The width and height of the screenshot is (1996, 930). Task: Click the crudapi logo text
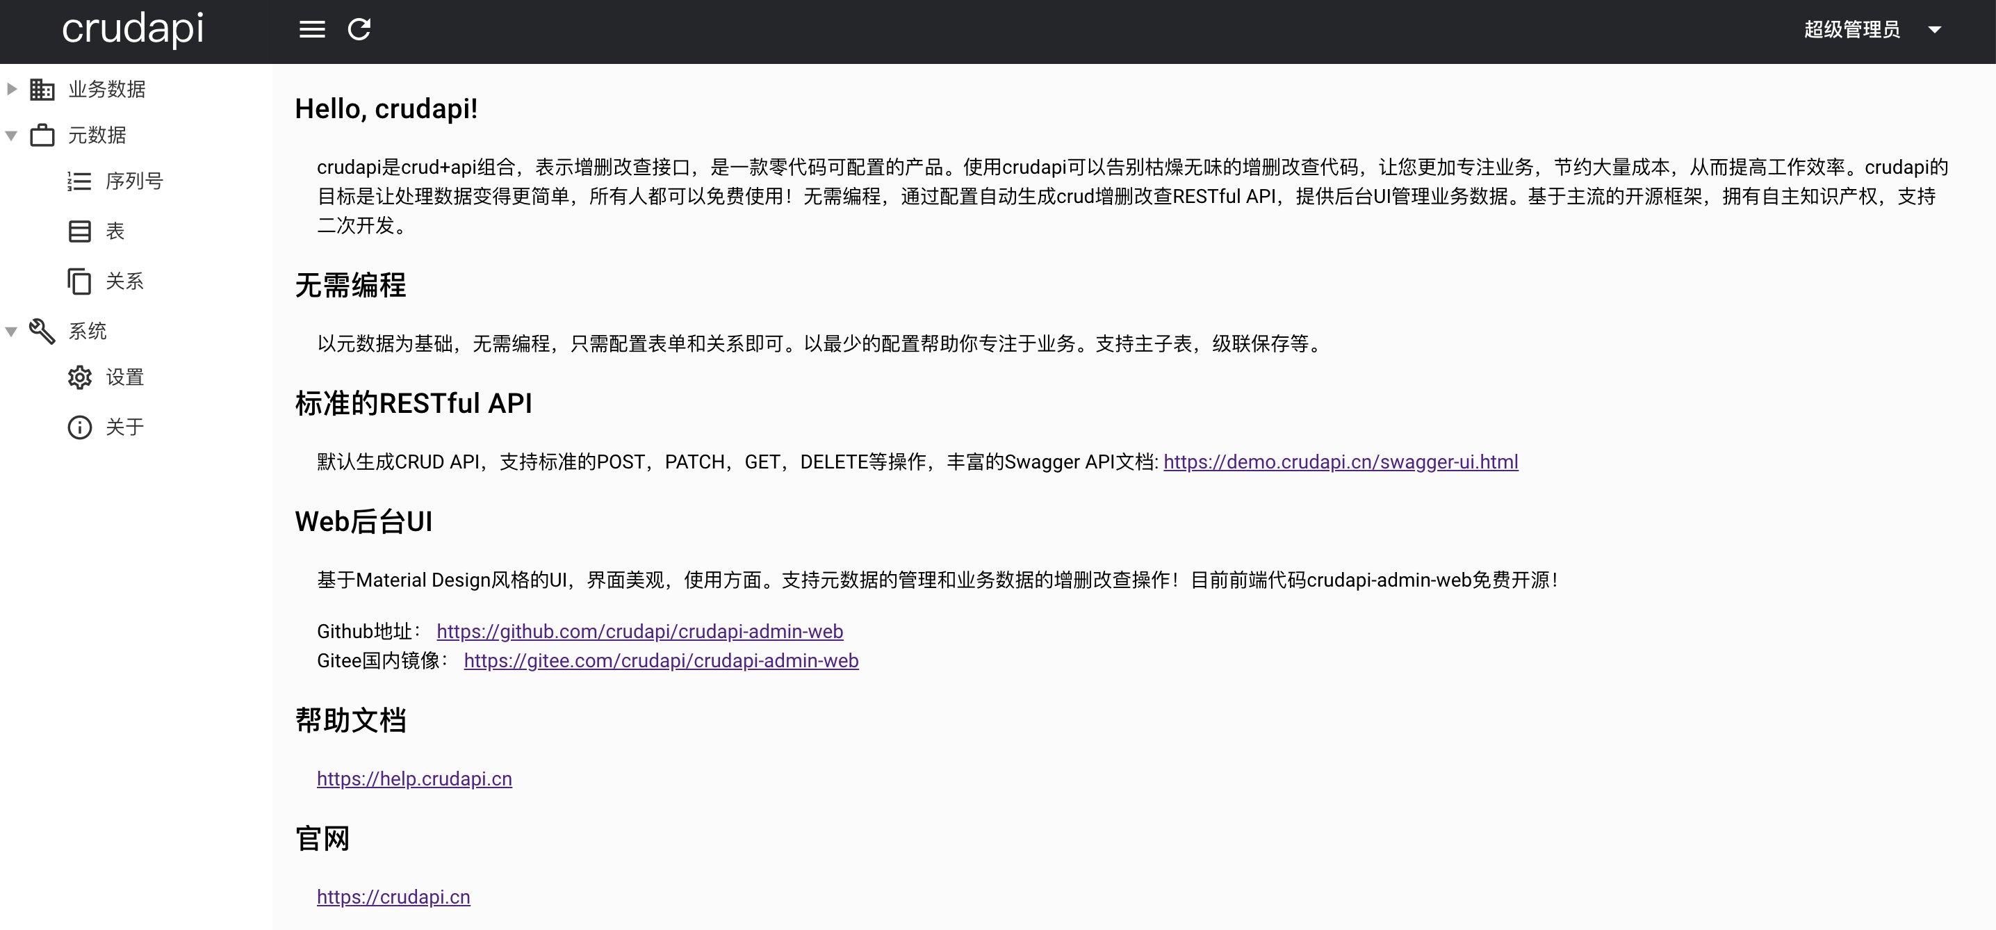tap(133, 29)
